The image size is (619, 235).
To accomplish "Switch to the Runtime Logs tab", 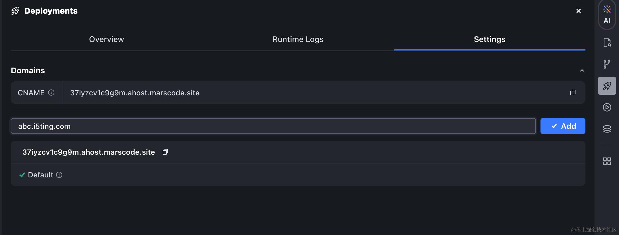I will pyautogui.click(x=298, y=39).
